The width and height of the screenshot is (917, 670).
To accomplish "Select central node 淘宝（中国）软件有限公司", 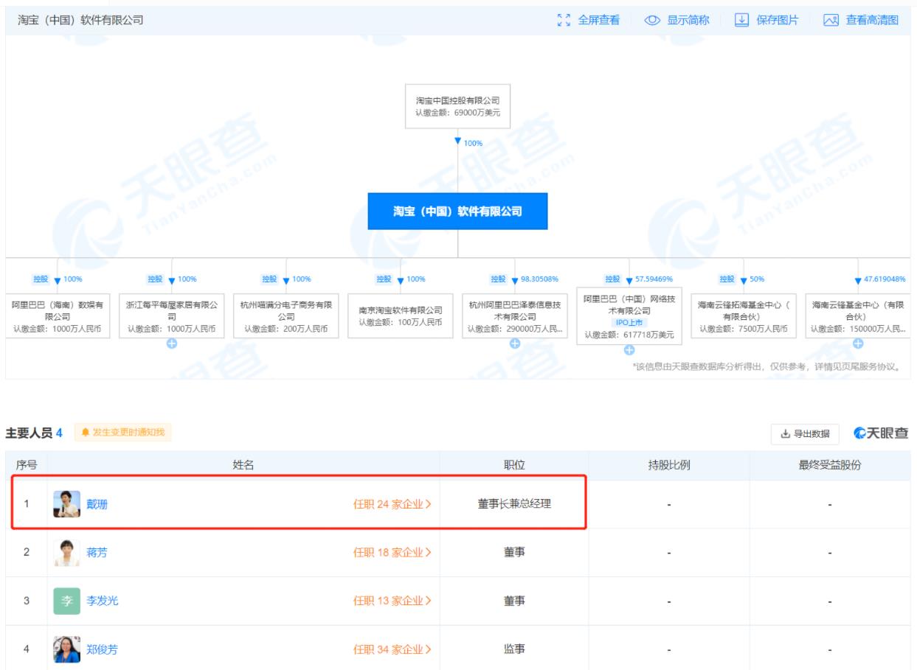I will pos(457,211).
